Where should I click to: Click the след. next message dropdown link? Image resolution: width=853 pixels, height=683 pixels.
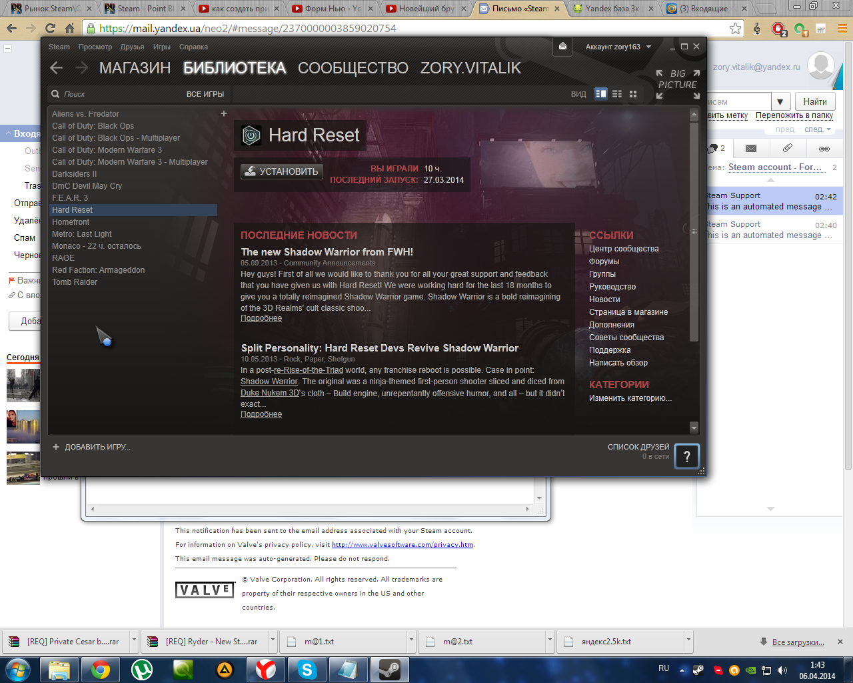point(818,129)
